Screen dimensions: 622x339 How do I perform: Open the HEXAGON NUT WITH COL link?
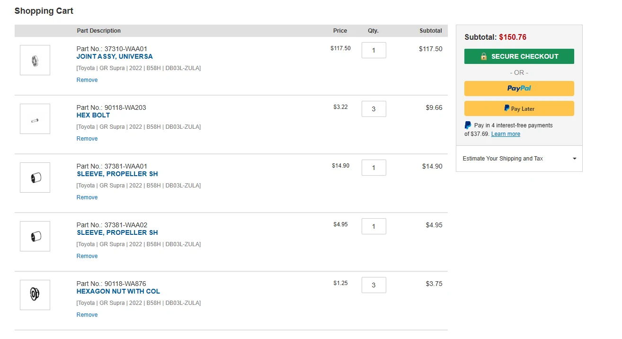(118, 291)
